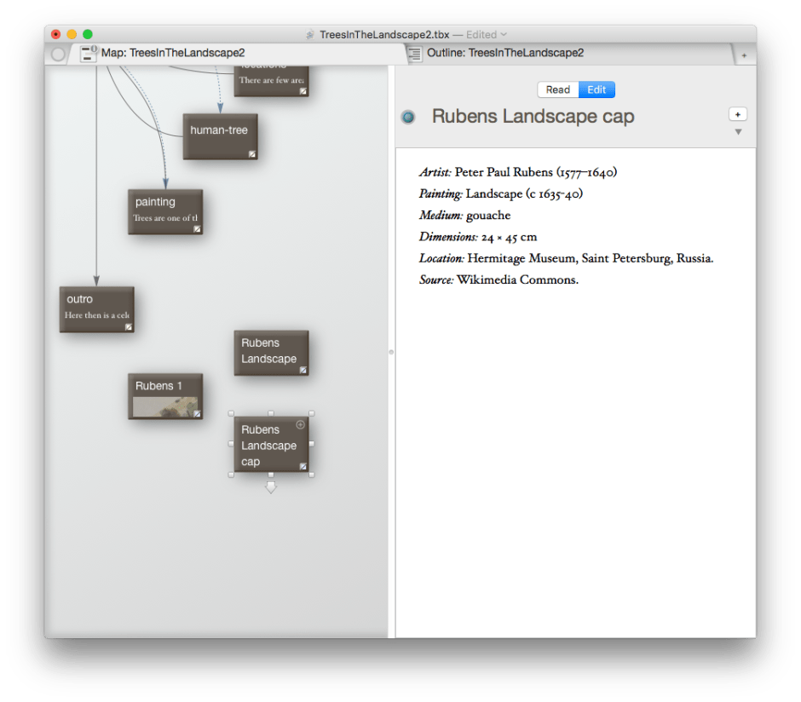Click the document proxy icon in title bar
Screen dimensions: 801x702
(x=311, y=35)
